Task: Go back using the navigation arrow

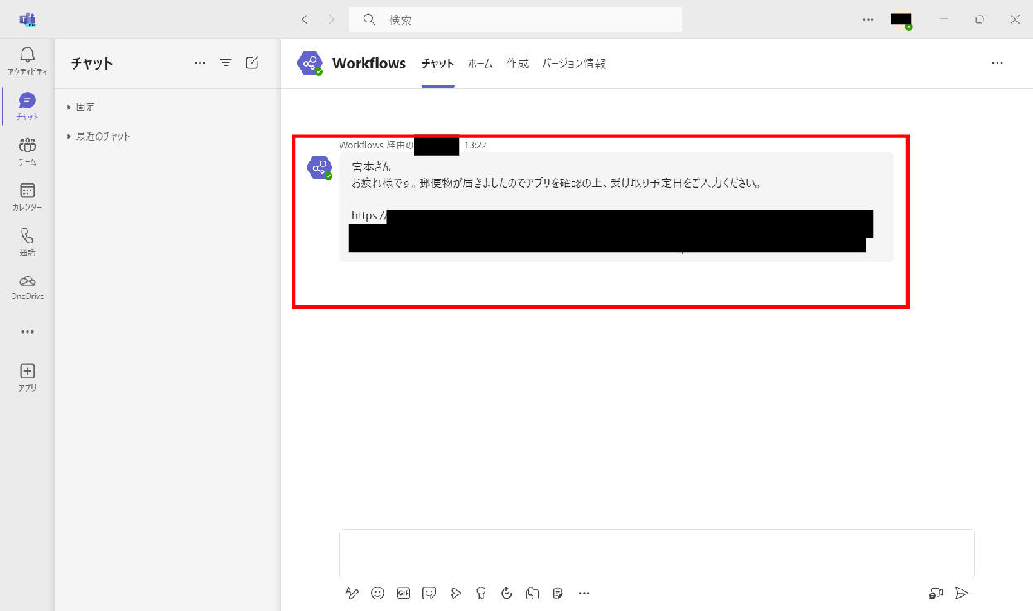Action: (305, 19)
